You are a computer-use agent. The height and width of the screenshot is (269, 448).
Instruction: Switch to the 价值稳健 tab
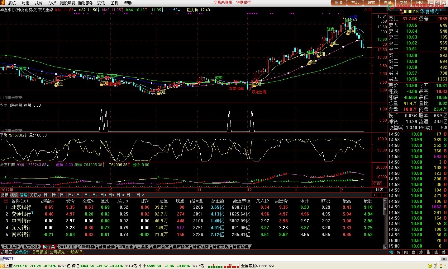pyautogui.click(x=241, y=247)
